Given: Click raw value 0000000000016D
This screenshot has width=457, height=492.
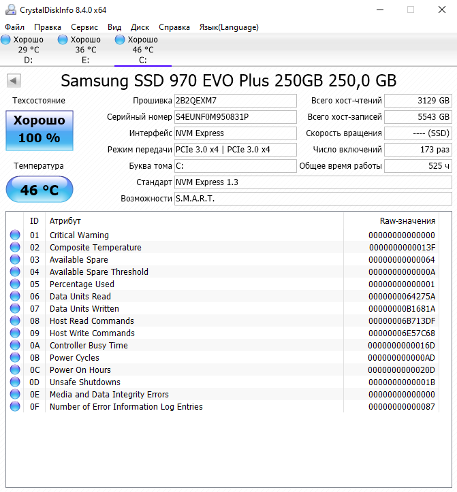Looking at the screenshot, I should (401, 345).
